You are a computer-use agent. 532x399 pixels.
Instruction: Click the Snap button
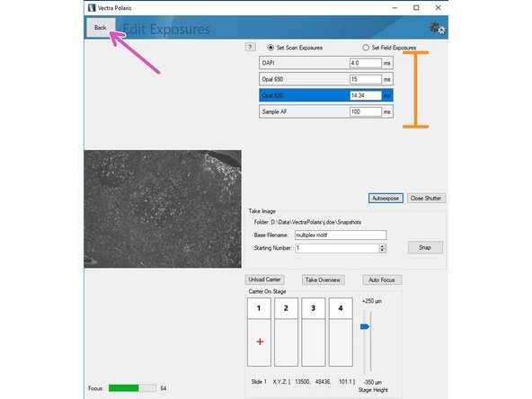425,247
